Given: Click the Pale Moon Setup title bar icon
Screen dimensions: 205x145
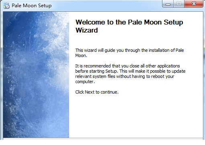Looking at the screenshot, I should coord(6,6).
